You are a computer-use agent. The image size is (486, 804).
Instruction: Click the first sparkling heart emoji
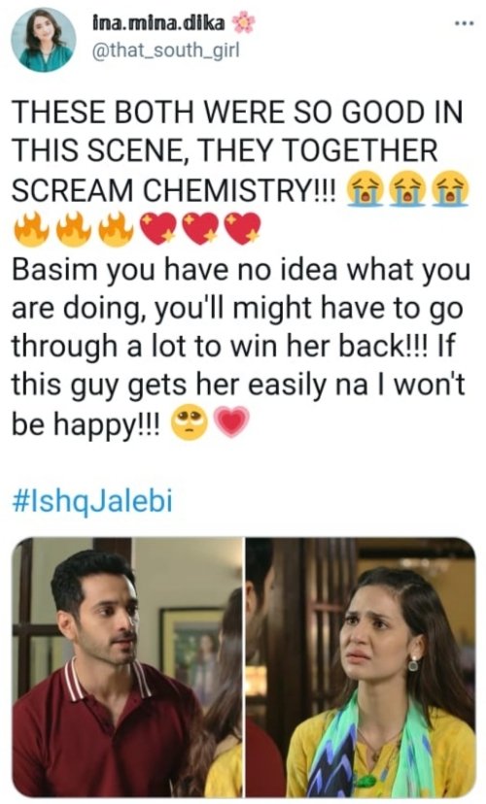click(158, 229)
